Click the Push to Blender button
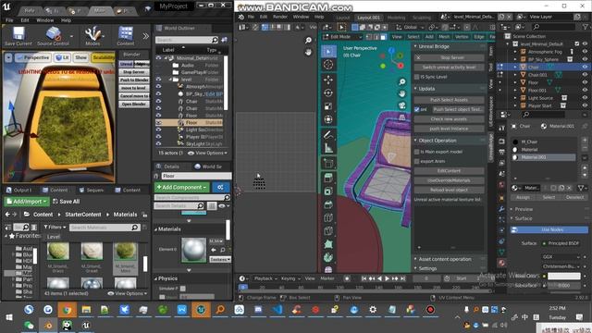This screenshot has height=333, width=592. coord(134,80)
